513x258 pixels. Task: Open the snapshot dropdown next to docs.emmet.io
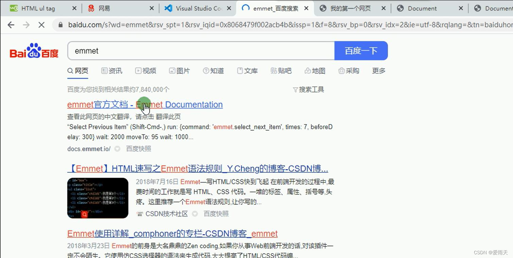(117, 149)
